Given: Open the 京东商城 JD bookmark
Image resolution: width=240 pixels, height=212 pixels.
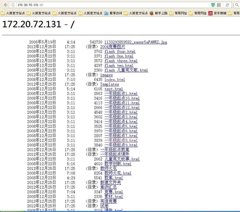Looking at the screenshot, I should tap(217, 13).
